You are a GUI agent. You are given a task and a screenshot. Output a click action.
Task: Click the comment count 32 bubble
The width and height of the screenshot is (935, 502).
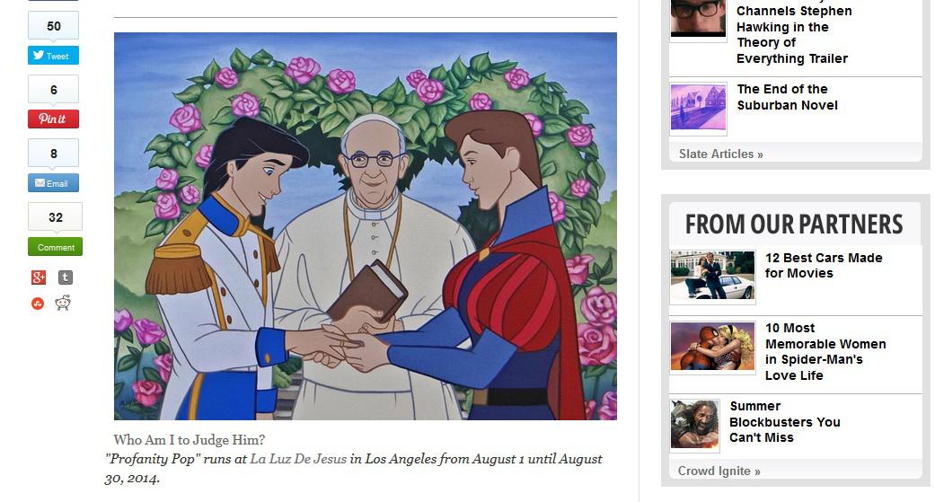coord(55,217)
